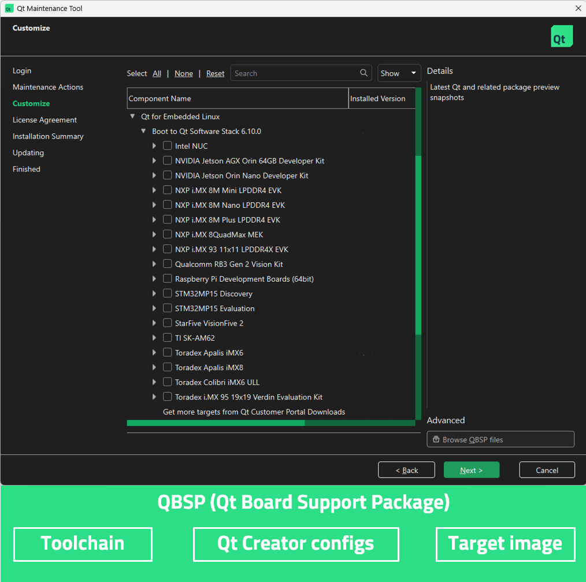Check the NXP i.MX 8M Mini LPDDR4 EVK box
This screenshot has width=586, height=582.
[x=167, y=190]
